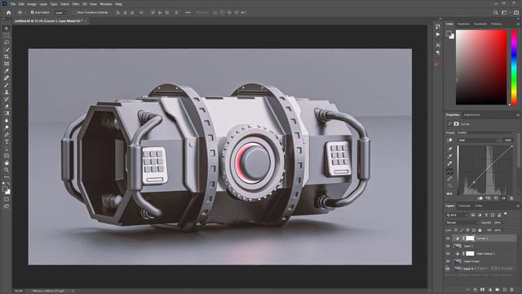Hide the Layer 1 layer
Viewport: 522px width, 294px height.
448,246
